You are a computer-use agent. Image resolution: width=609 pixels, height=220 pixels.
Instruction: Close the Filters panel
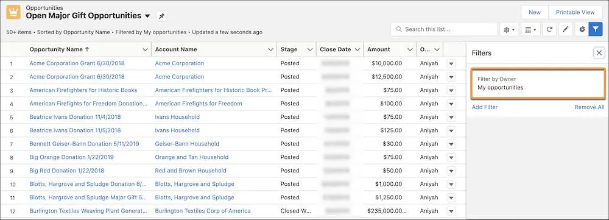599,53
